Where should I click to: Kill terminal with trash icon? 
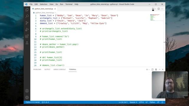pyautogui.click(x=156, y=69)
